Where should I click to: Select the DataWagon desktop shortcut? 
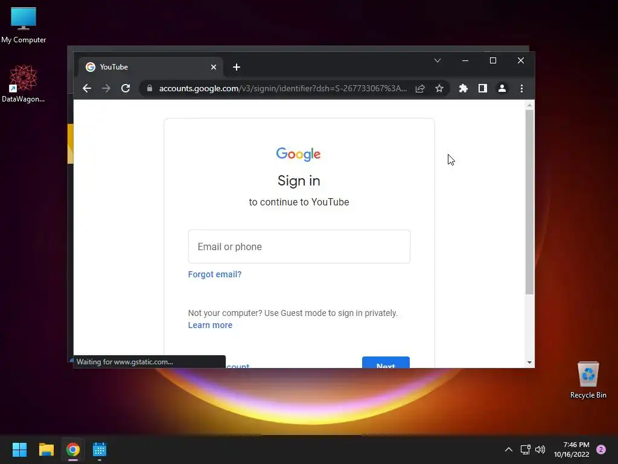[24, 83]
